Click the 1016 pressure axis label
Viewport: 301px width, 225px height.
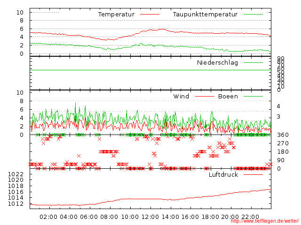click(x=16, y=192)
